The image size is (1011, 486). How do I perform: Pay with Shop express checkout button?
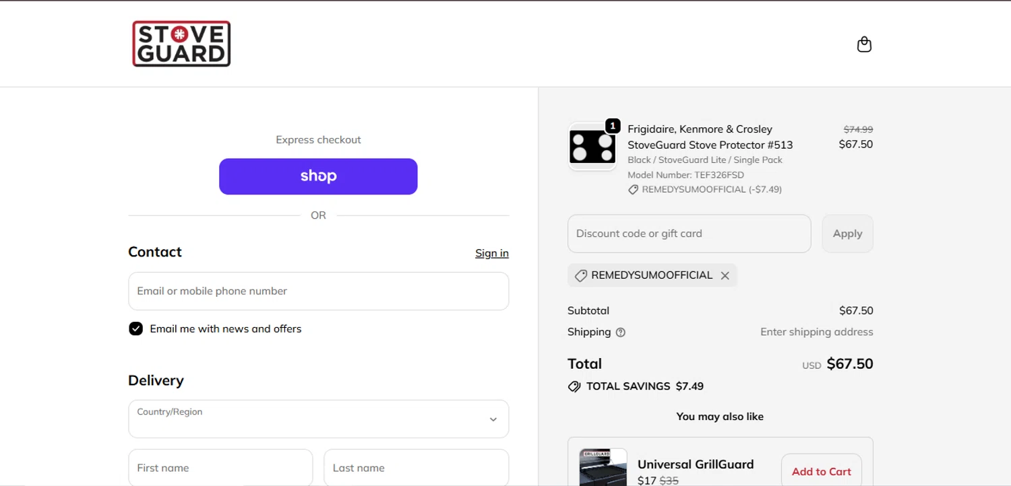(318, 176)
